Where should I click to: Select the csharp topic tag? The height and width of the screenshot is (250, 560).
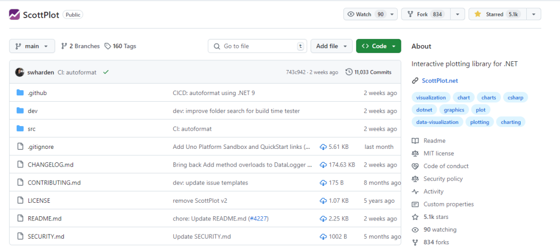(515, 98)
